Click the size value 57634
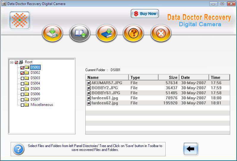The image size is (237, 161). [x=172, y=83]
